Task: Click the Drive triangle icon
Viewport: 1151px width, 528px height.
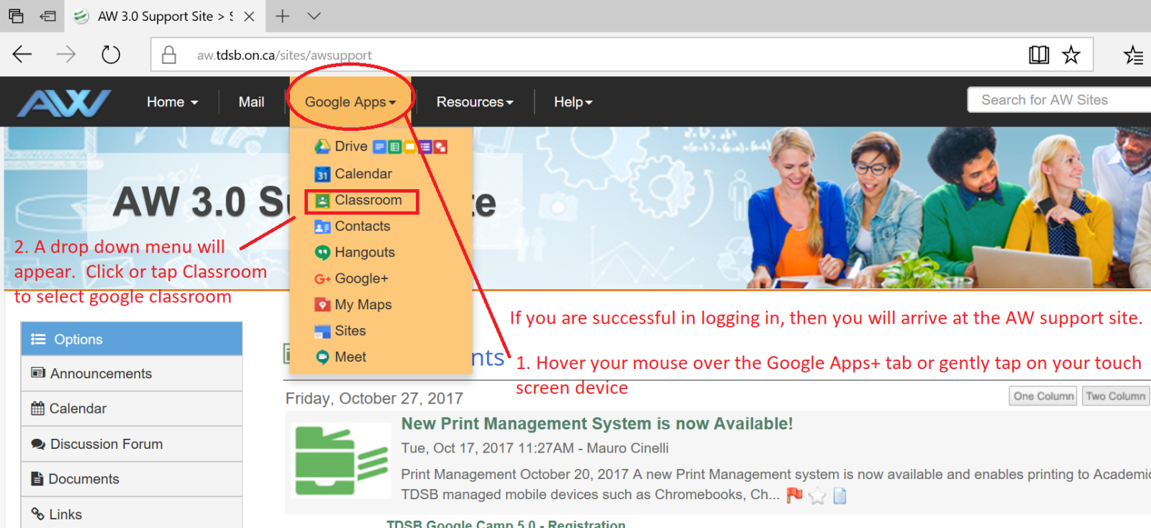Action: (x=322, y=147)
